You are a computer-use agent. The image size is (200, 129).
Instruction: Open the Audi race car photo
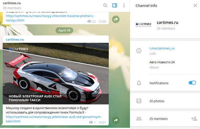click(x=56, y=74)
